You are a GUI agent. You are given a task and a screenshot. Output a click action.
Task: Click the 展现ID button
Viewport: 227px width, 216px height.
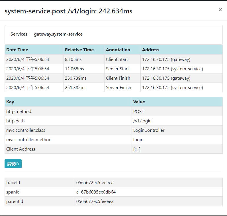tap(13, 164)
